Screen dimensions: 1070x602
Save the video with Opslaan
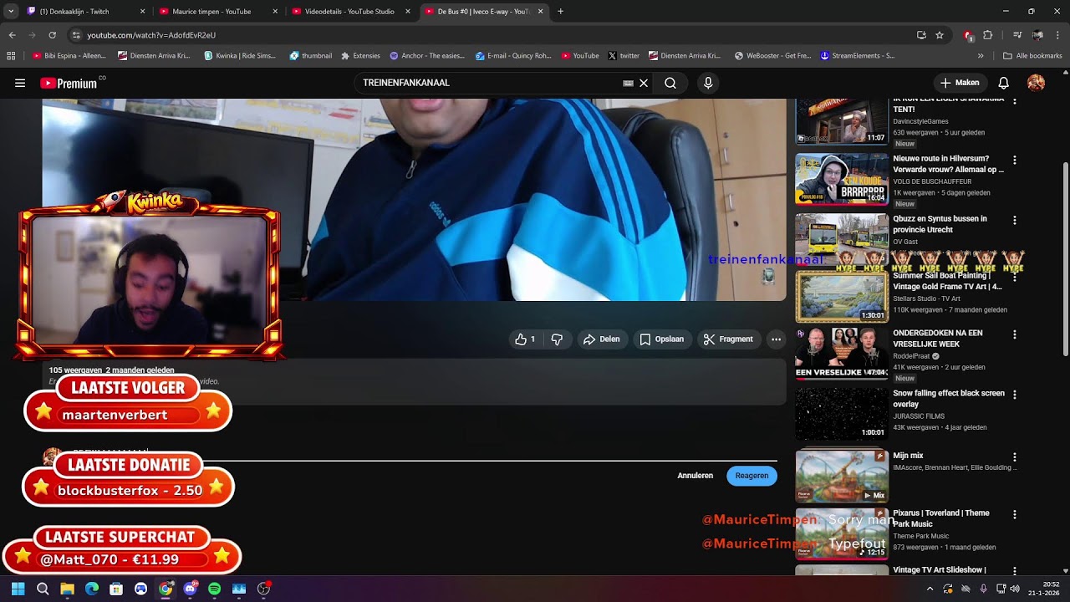pos(661,339)
